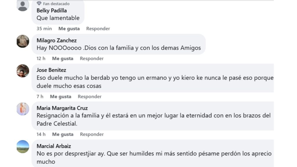Like Jose Benitez's comment via Me gusta
Image resolution: width=297 pixels, height=167 pixels.
coord(61,97)
